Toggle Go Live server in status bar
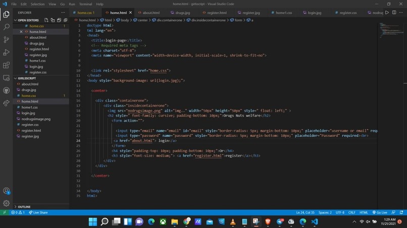 380,212
